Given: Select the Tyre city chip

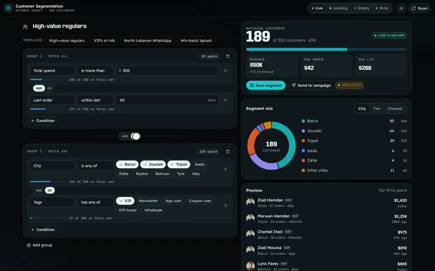Looking at the screenshot, I should click(181, 174).
